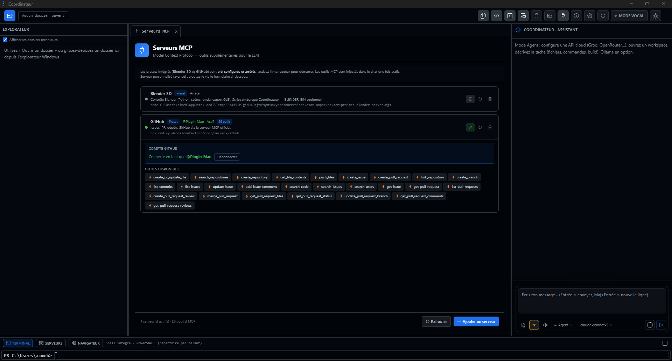The image size is (672, 361).
Task: Select the fork_repository tool chip
Action: click(429, 177)
